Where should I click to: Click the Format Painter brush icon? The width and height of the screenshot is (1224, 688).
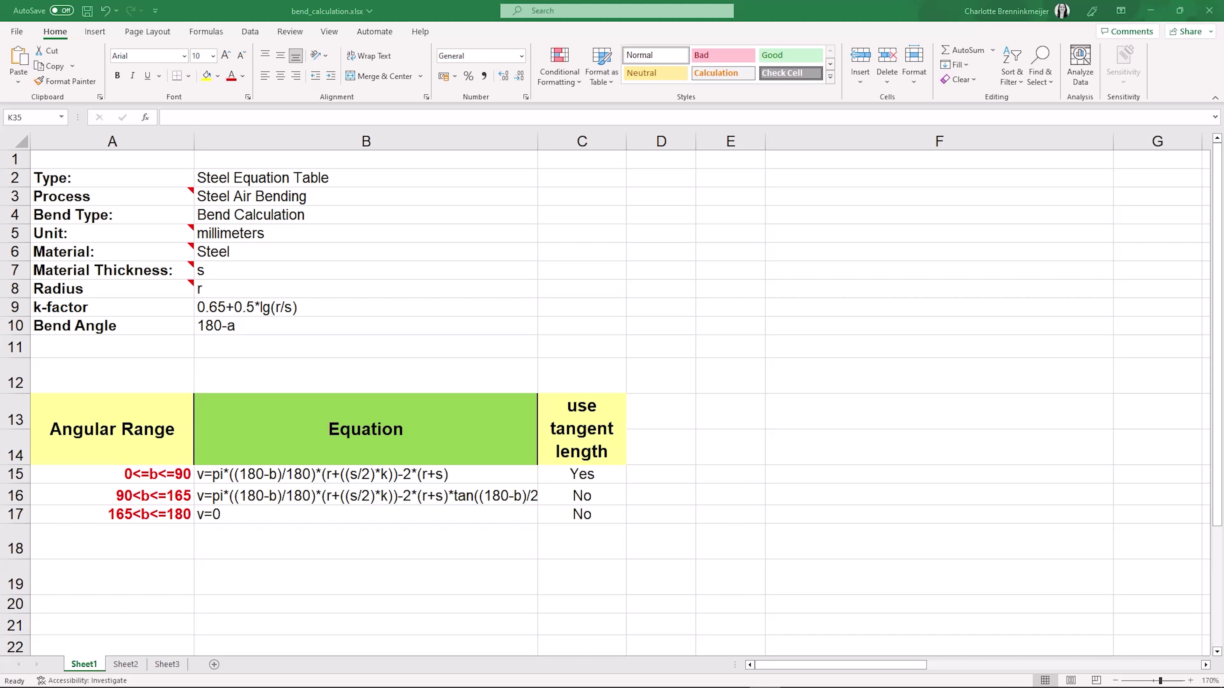coord(39,81)
